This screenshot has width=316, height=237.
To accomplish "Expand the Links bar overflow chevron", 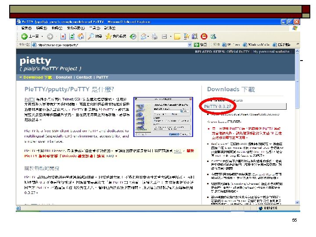I will (298, 44).
